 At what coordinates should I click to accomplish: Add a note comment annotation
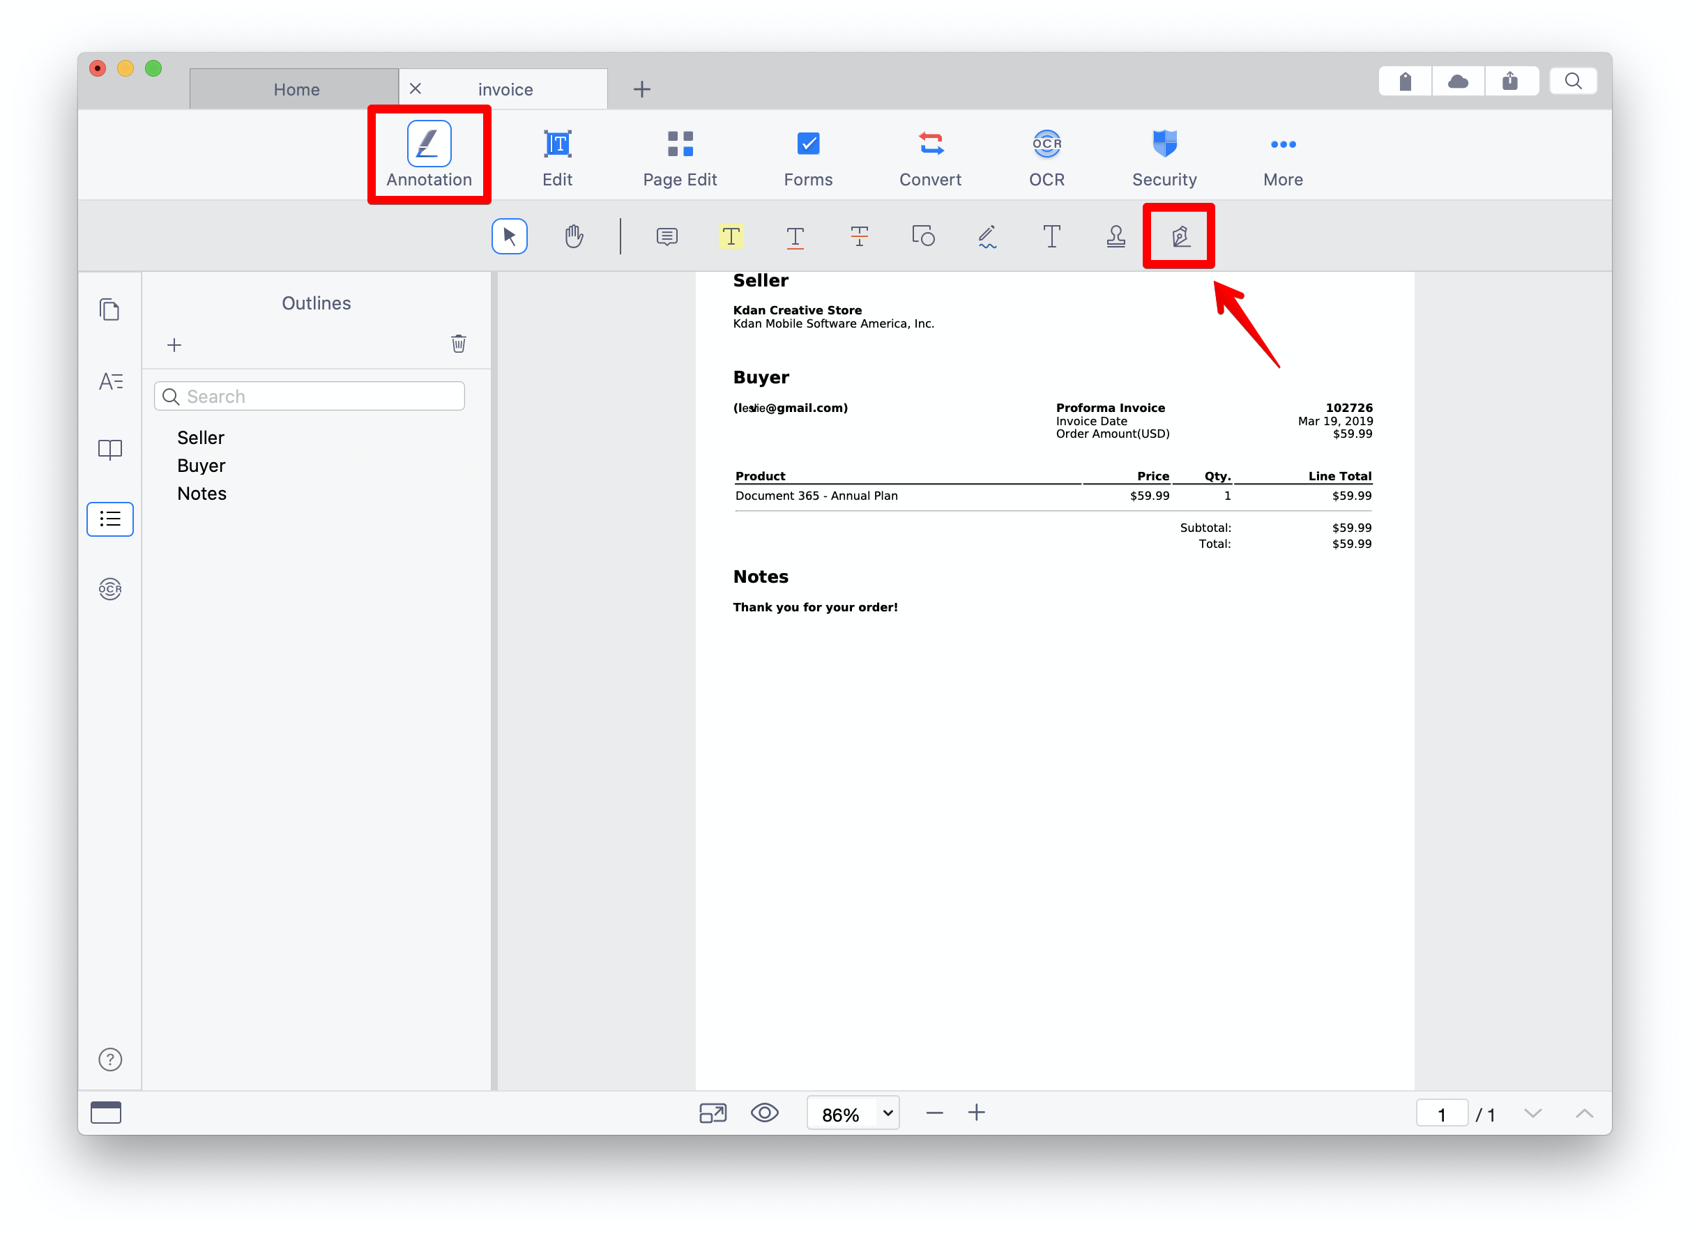[x=667, y=237]
